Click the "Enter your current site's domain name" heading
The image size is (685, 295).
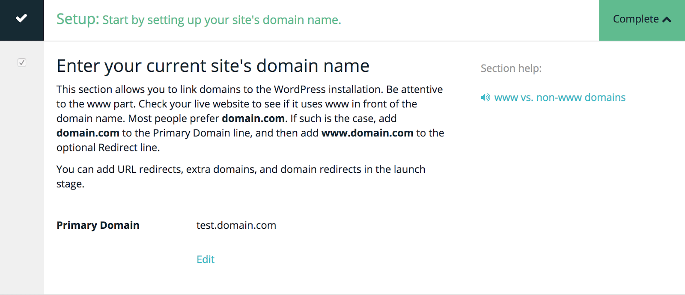pos(213,66)
